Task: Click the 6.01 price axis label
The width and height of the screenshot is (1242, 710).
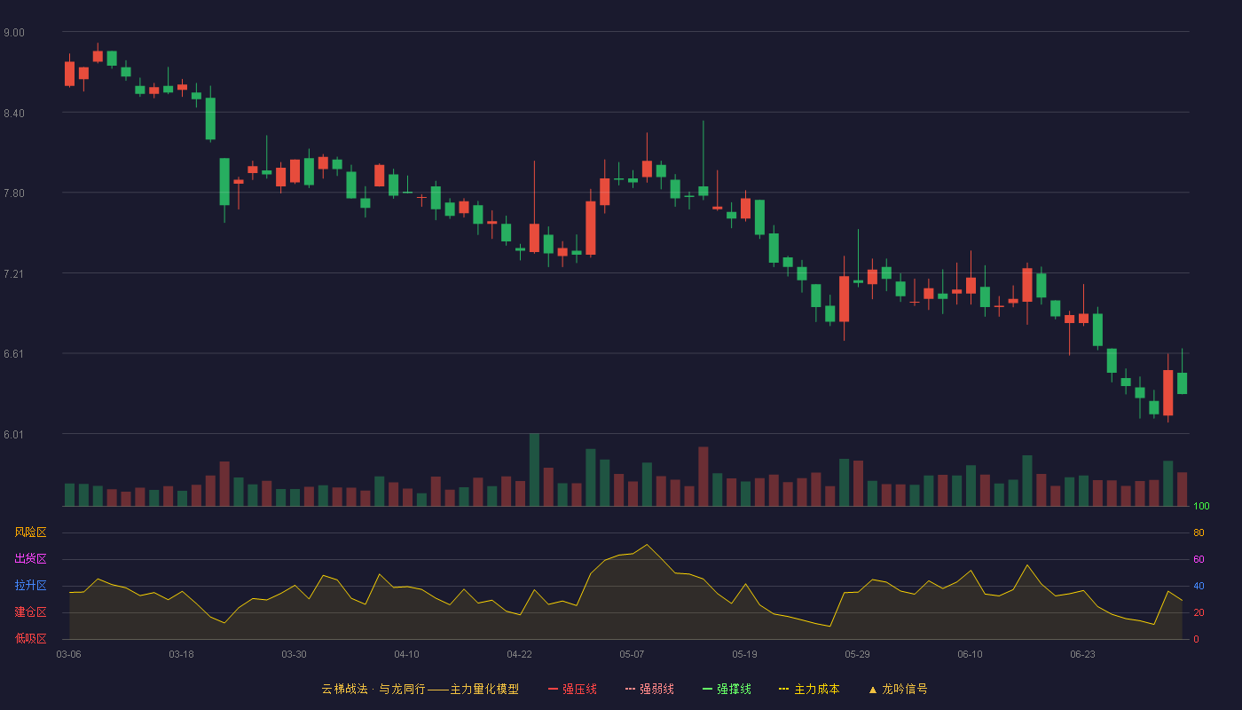Action: pos(14,435)
